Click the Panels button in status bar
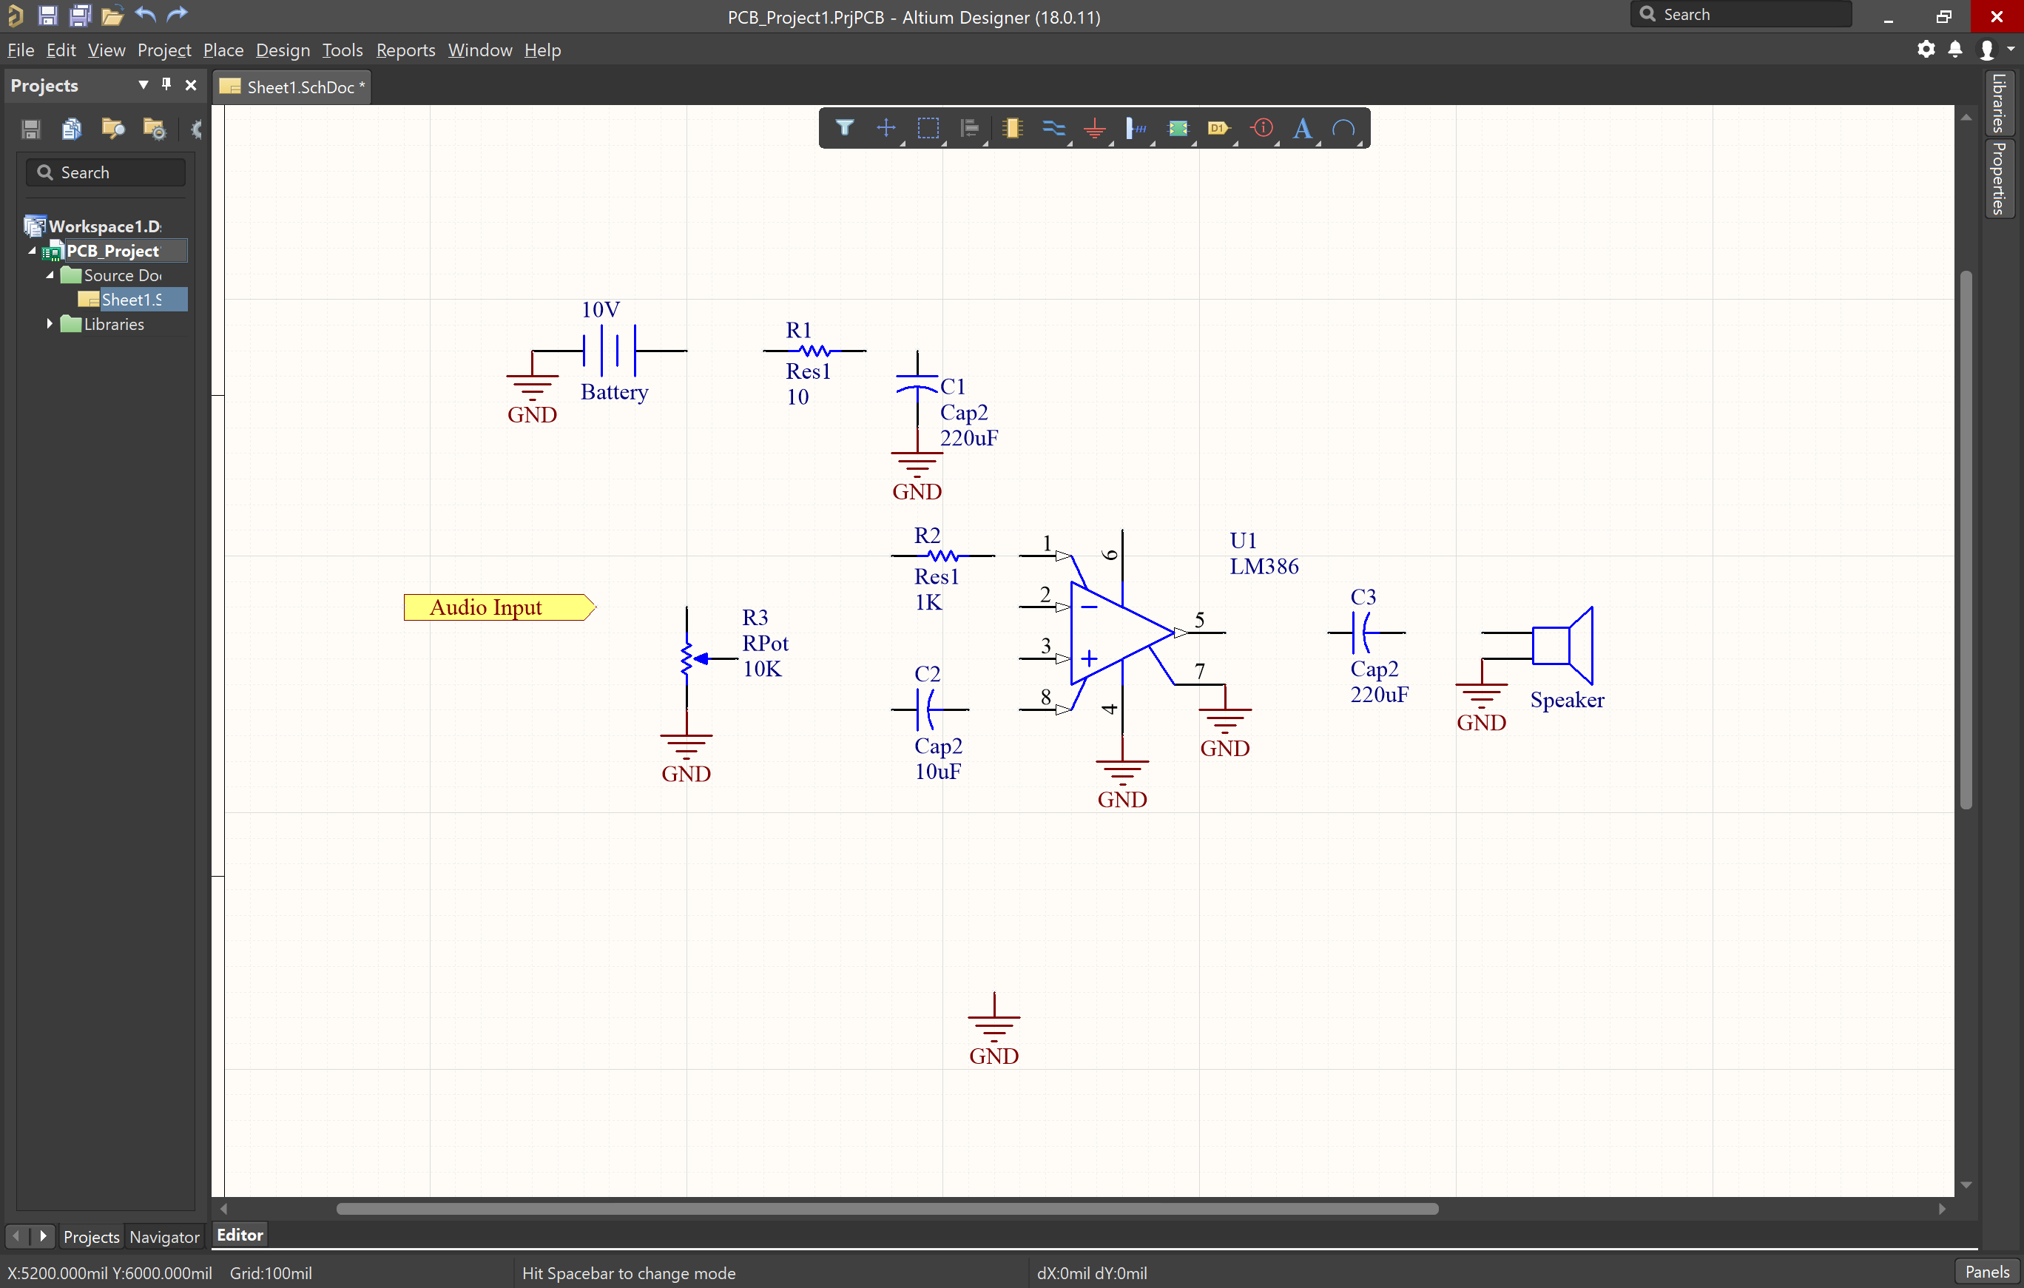The height and width of the screenshot is (1288, 2024). pyautogui.click(x=1986, y=1272)
